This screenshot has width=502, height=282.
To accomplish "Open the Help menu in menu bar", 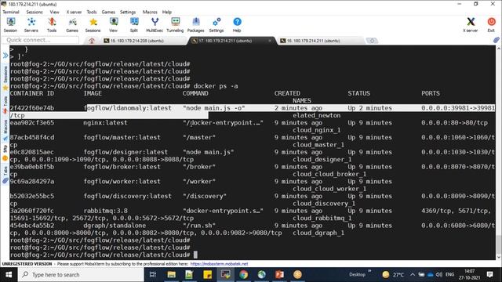I will pyautogui.click(x=167, y=12).
